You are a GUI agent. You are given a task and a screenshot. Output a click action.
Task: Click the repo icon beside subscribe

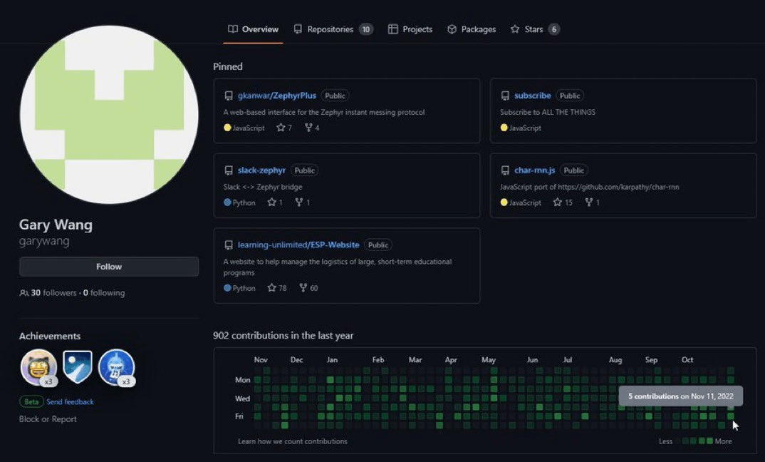pos(505,96)
